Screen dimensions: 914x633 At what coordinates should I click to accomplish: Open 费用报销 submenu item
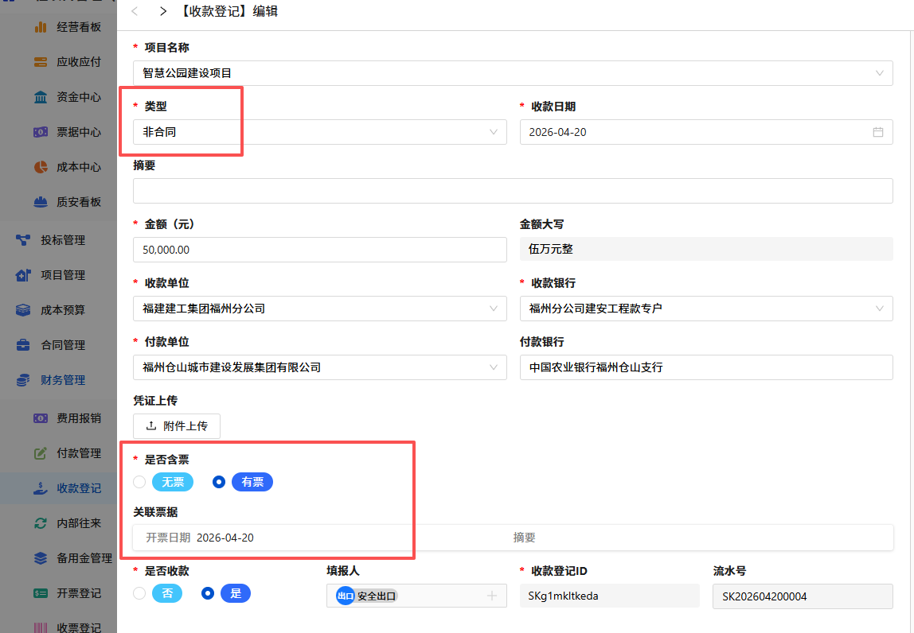coord(79,418)
